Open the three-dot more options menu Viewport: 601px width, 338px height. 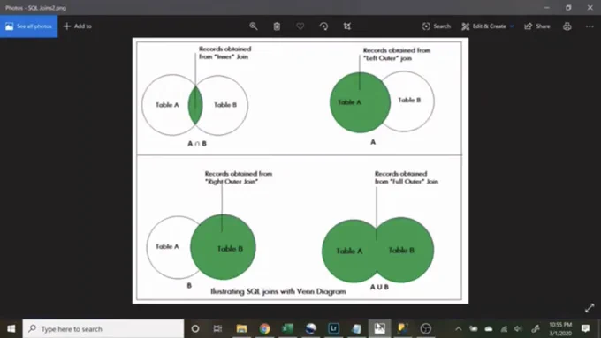point(590,26)
